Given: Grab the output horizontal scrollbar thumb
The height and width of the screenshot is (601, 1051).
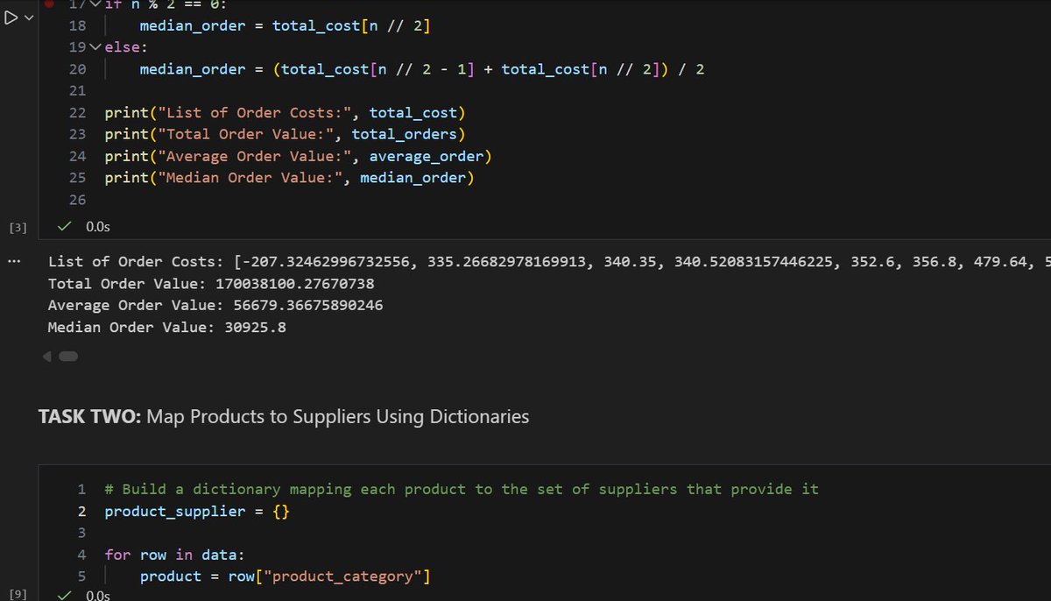Looking at the screenshot, I should click(69, 356).
